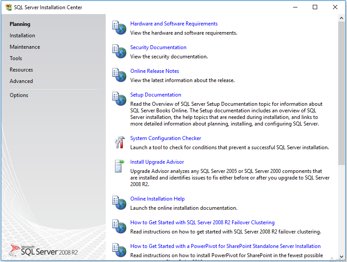Click the globe icon beside Security Documentation

click(119, 51)
